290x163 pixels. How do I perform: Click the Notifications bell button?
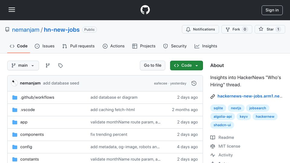point(200,29)
